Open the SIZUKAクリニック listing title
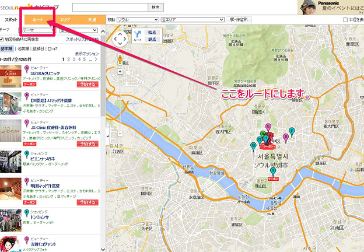Screen dimensions: 364x252 pyautogui.click(x=45, y=73)
